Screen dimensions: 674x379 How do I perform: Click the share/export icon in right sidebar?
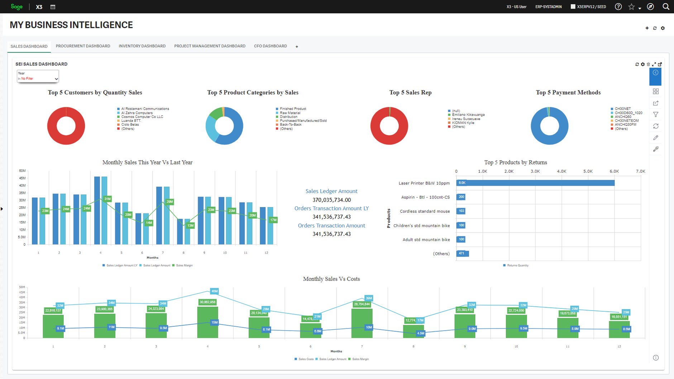click(656, 103)
